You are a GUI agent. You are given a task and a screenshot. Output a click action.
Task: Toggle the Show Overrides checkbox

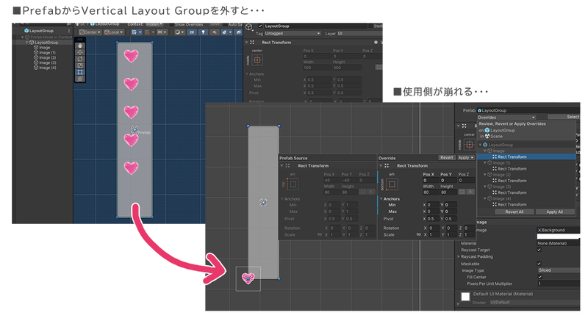coord(171,25)
